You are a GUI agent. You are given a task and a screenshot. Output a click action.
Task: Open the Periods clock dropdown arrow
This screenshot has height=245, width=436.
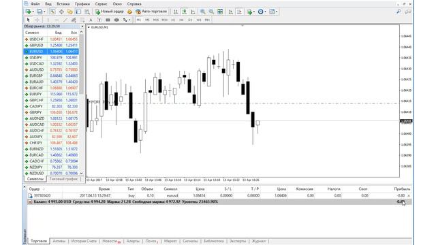(265, 12)
